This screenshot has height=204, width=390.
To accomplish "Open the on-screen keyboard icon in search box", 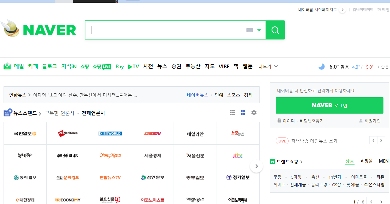I will click(250, 30).
